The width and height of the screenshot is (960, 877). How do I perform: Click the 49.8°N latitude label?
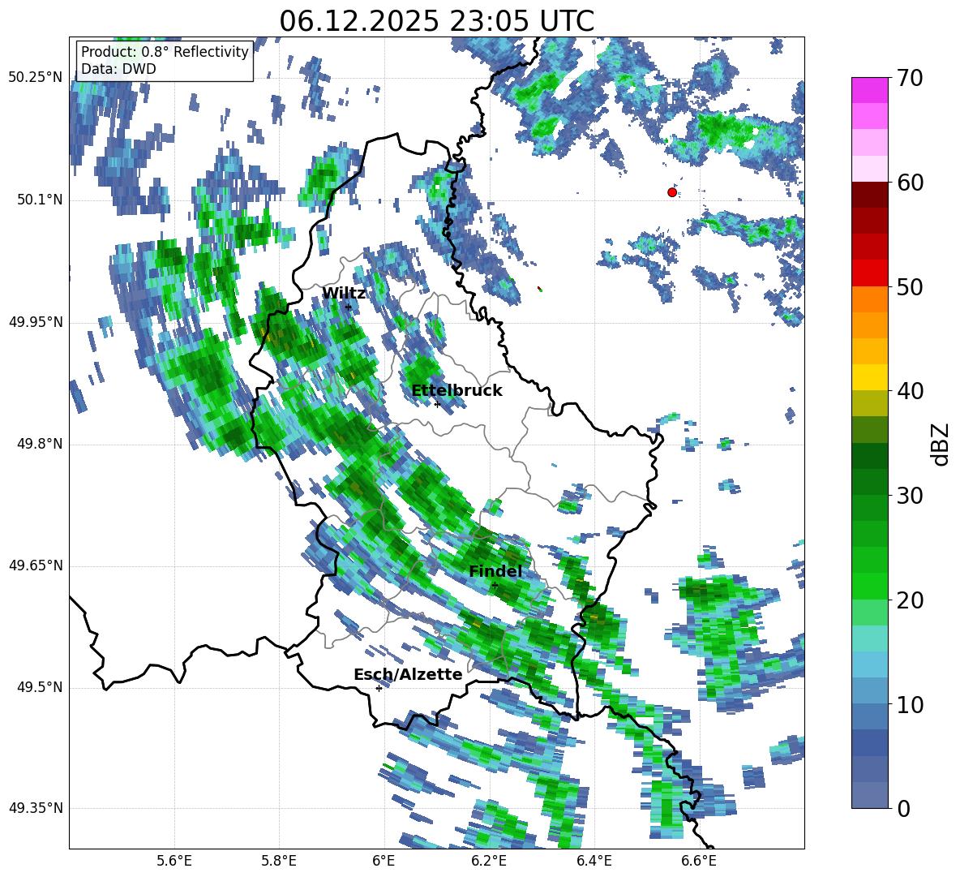(40, 444)
